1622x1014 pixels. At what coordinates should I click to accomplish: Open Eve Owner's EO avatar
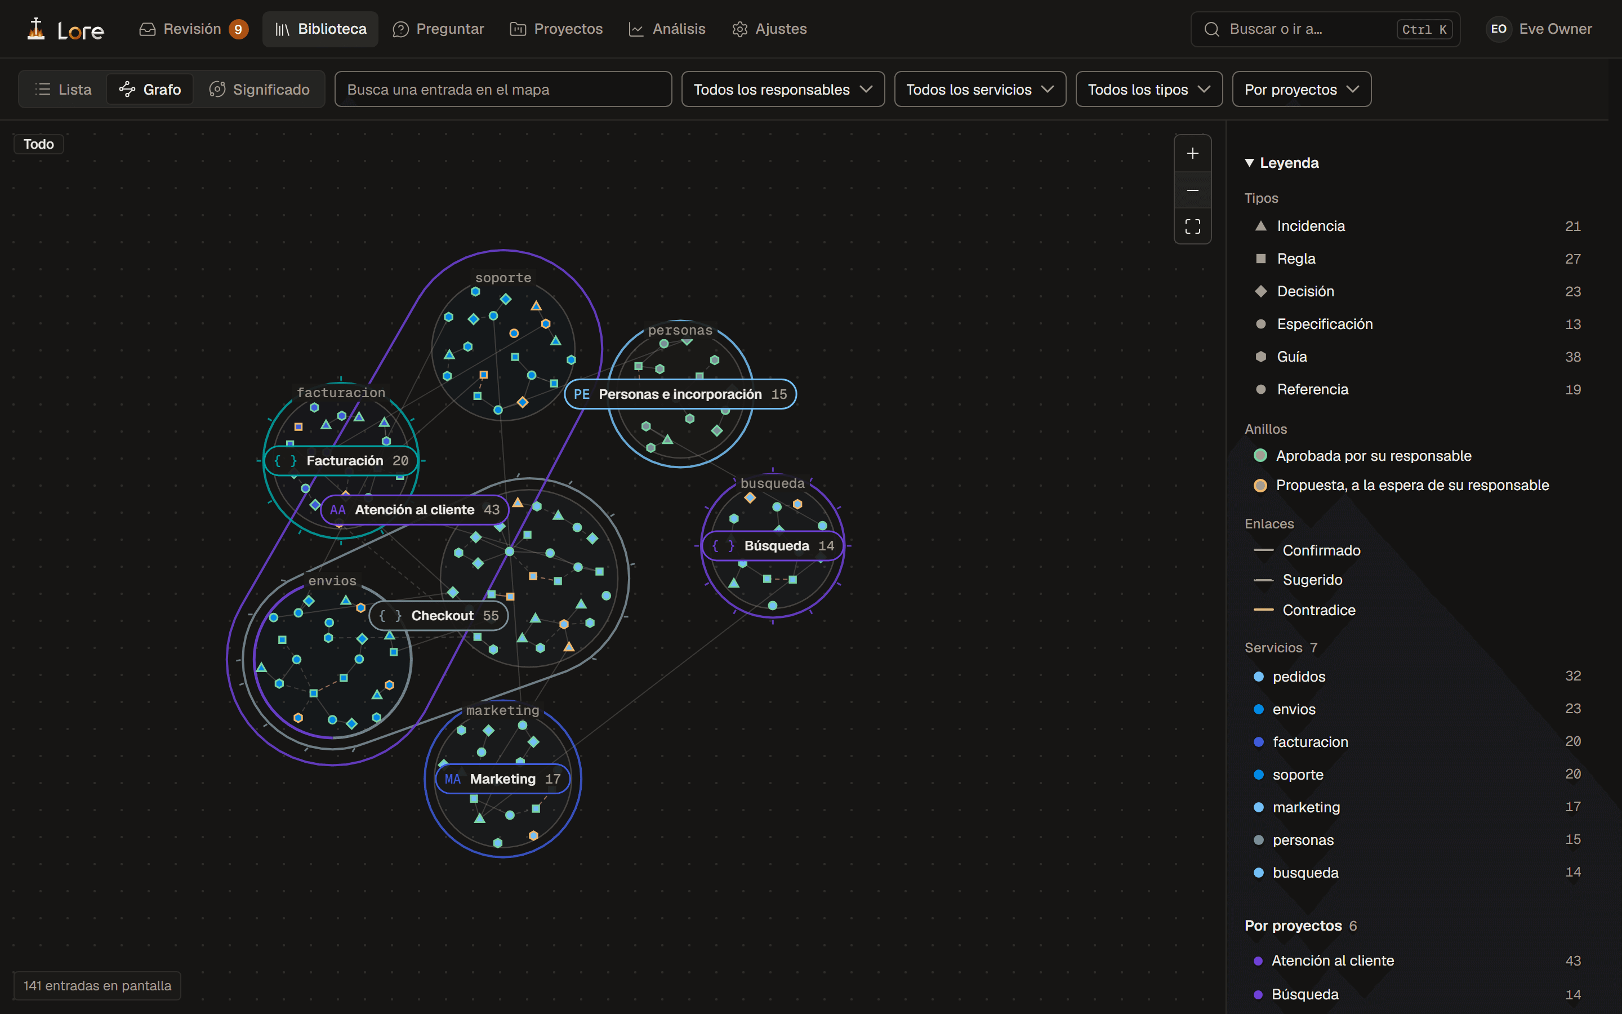[x=1499, y=29]
